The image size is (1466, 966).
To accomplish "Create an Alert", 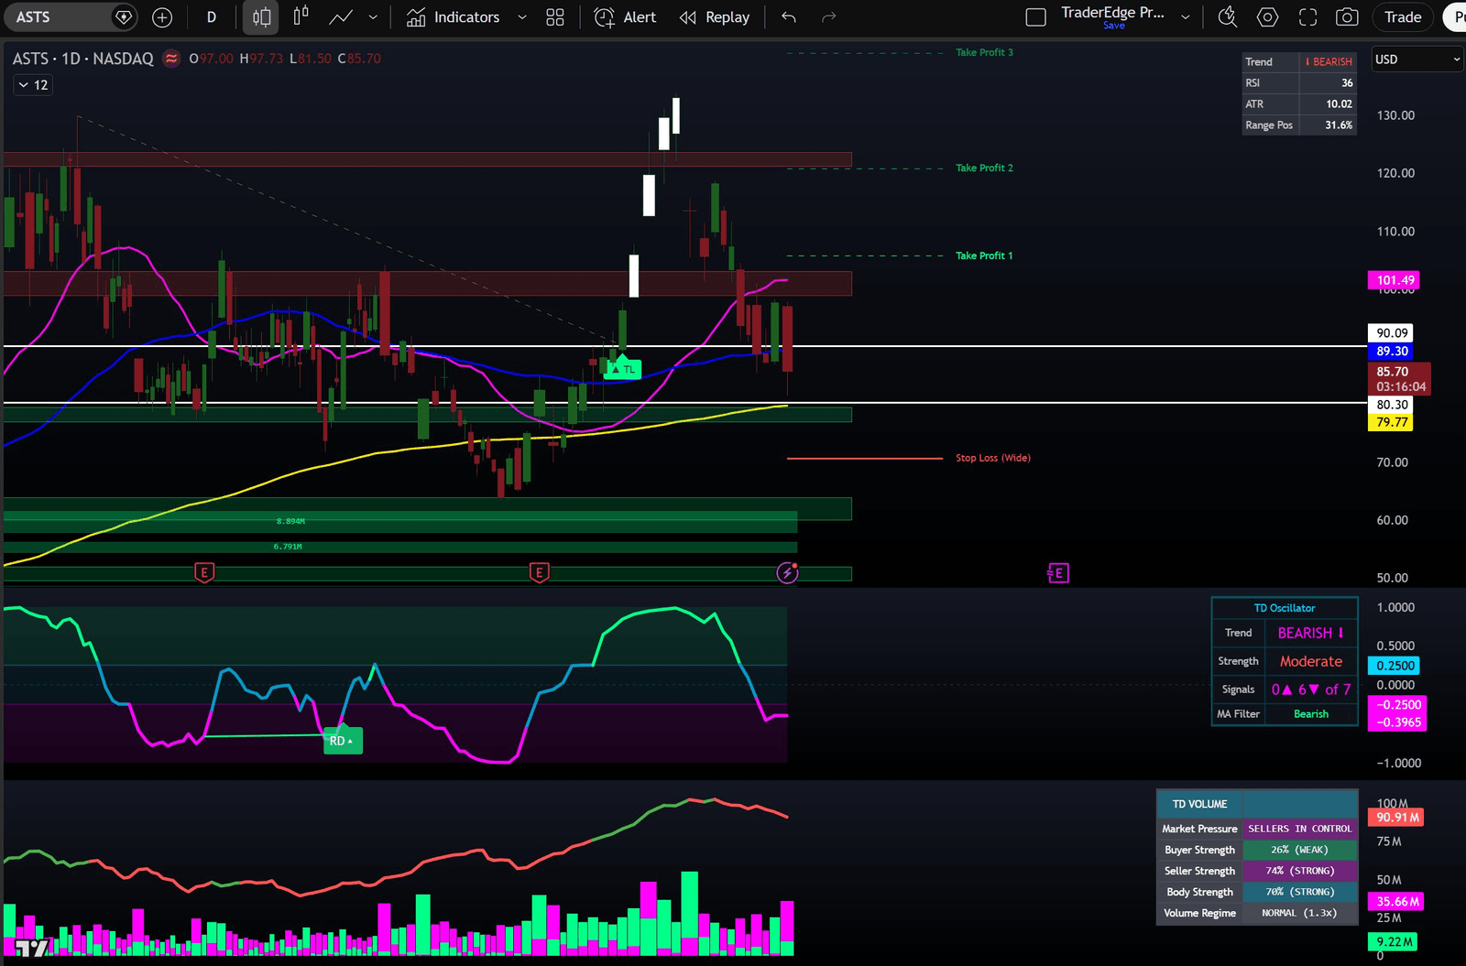I will click(x=626, y=17).
